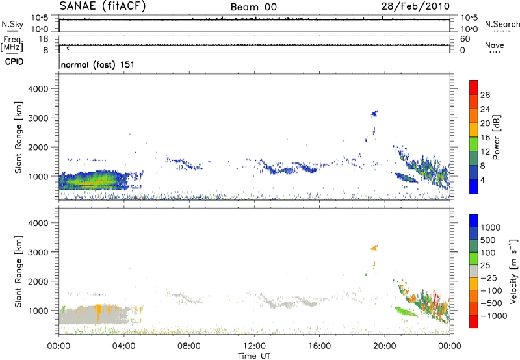Image resolution: width=520 pixels, height=360 pixels.
Task: Click the blue echo patch near 3000 km in power panel
Action: tap(374, 114)
